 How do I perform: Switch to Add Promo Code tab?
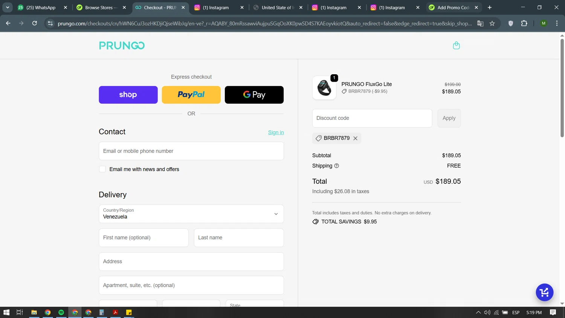[454, 8]
